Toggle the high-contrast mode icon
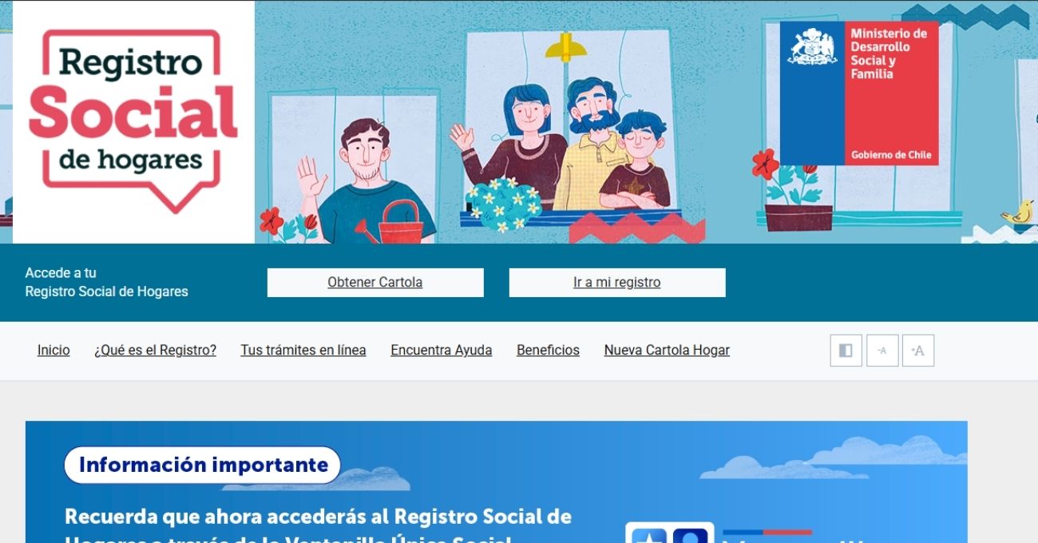This screenshot has height=543, width=1038. (846, 351)
